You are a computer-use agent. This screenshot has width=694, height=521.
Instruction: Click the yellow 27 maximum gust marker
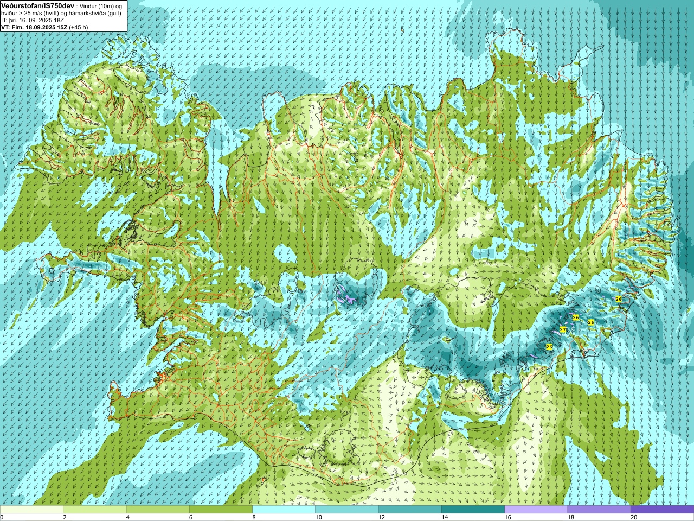coord(563,329)
